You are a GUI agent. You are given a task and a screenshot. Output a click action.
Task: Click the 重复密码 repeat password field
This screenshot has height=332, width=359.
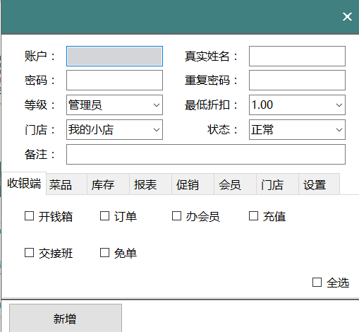click(x=297, y=81)
